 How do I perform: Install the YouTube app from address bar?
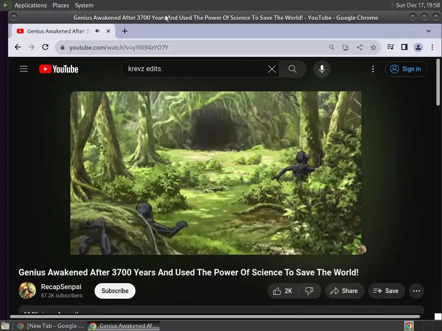click(346, 47)
